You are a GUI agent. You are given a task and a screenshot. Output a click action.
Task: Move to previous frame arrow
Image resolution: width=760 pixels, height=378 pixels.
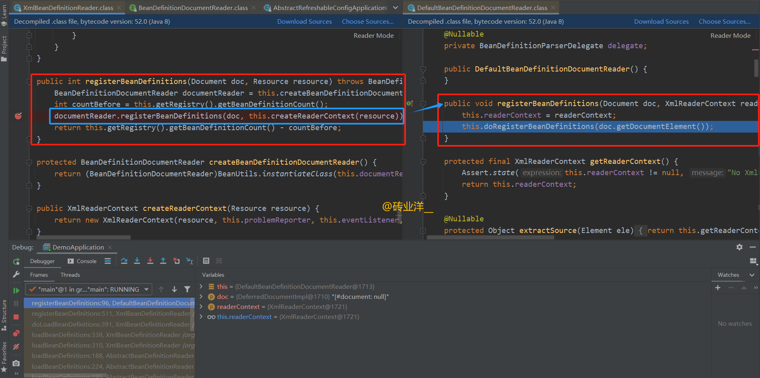[161, 289]
